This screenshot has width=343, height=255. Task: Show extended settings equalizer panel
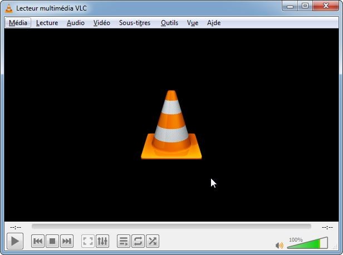click(102, 241)
